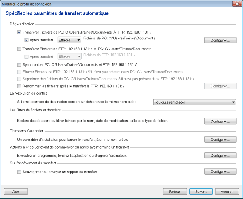Image resolution: width=243 pixels, height=199 pixels.
Task: Toggle the enabled Après transfert checkbox
Action: (27, 40)
